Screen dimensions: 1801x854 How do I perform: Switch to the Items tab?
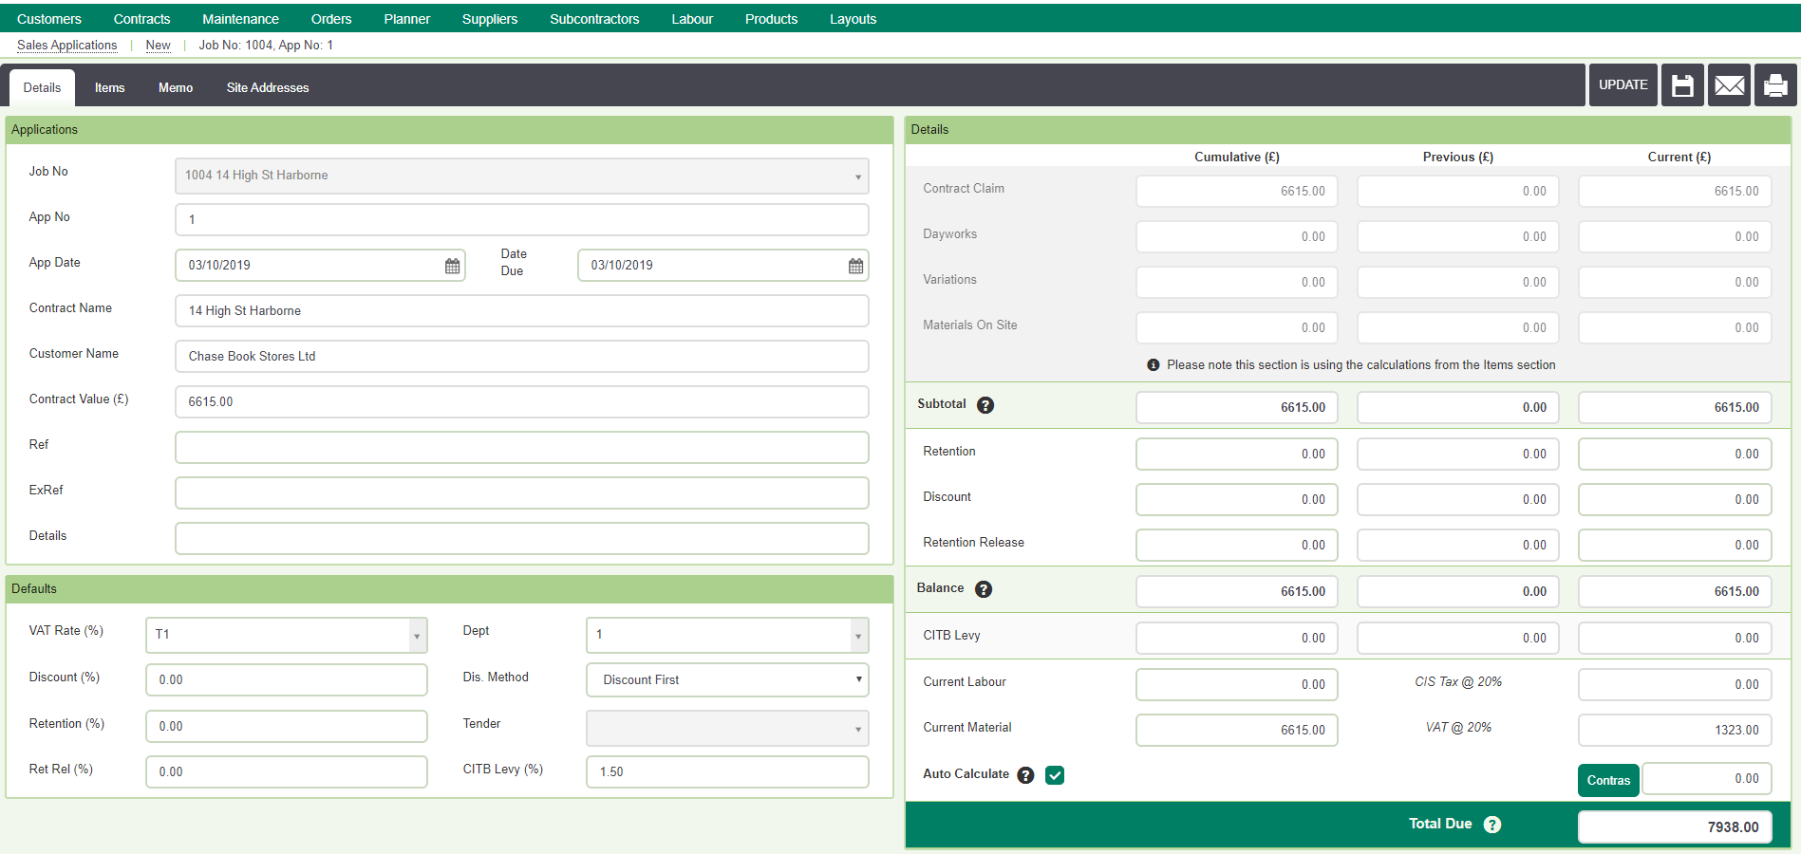(108, 86)
